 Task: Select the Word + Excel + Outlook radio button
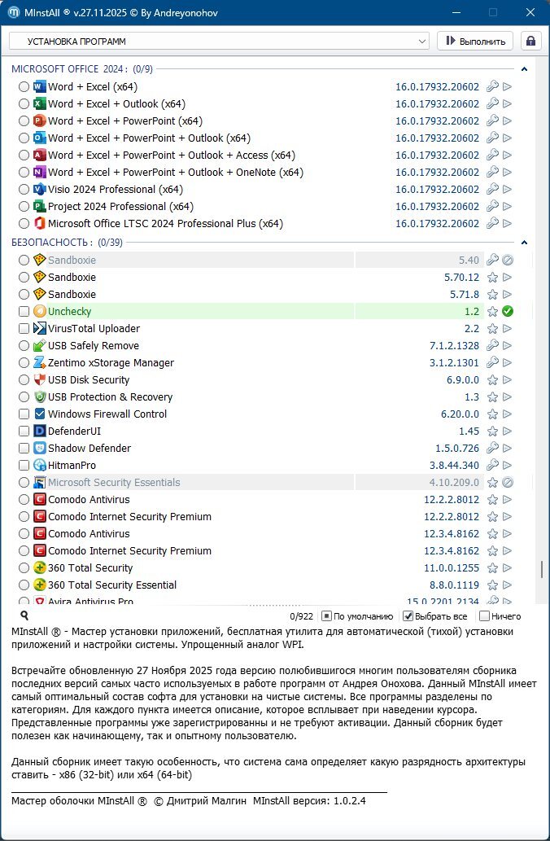(24, 104)
